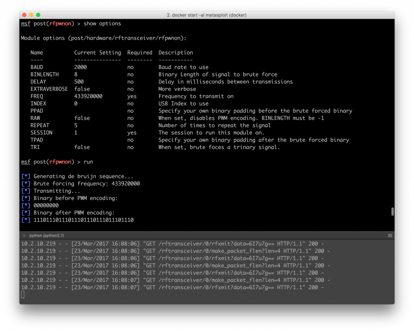Click the BAUD value 2000
The height and width of the screenshot is (332, 414).
tap(80, 67)
